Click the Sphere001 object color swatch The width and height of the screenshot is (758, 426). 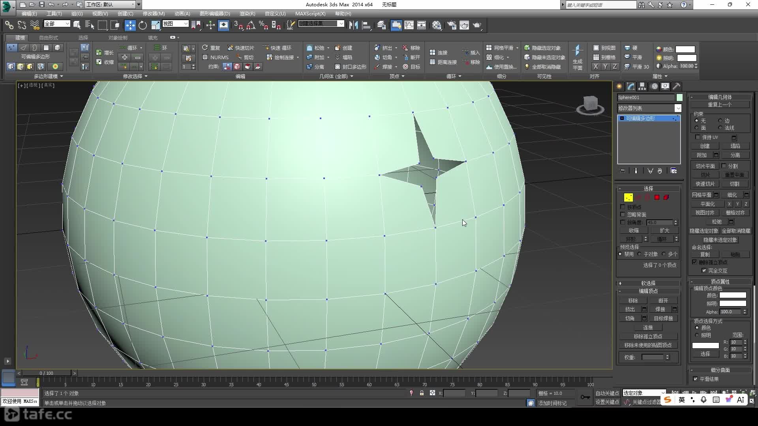point(679,97)
